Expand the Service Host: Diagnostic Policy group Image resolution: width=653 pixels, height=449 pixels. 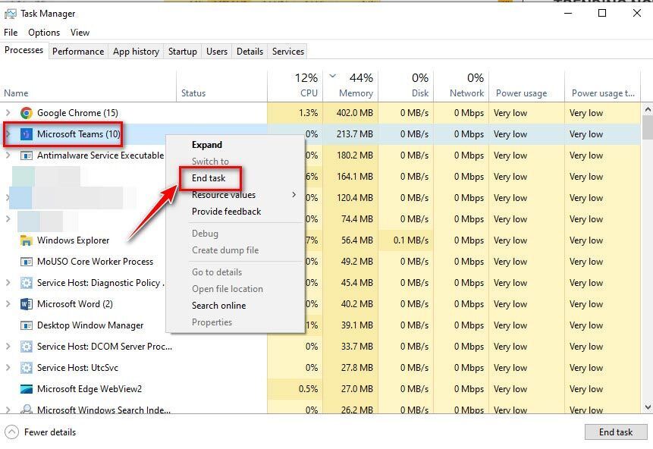point(8,283)
